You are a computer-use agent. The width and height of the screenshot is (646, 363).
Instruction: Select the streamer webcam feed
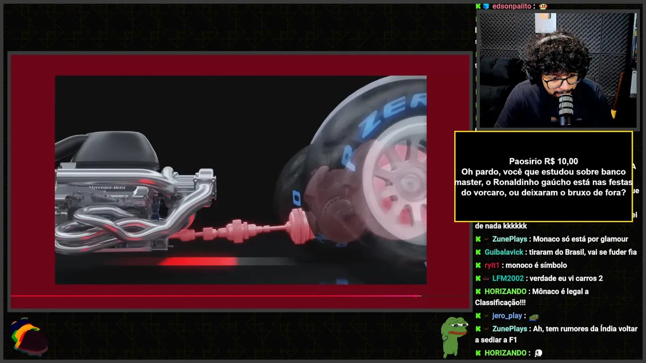coord(557,70)
